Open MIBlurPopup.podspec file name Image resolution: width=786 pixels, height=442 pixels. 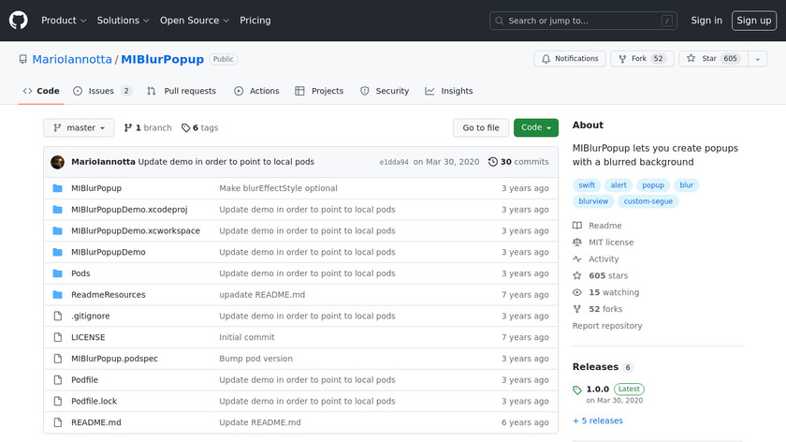(x=114, y=359)
